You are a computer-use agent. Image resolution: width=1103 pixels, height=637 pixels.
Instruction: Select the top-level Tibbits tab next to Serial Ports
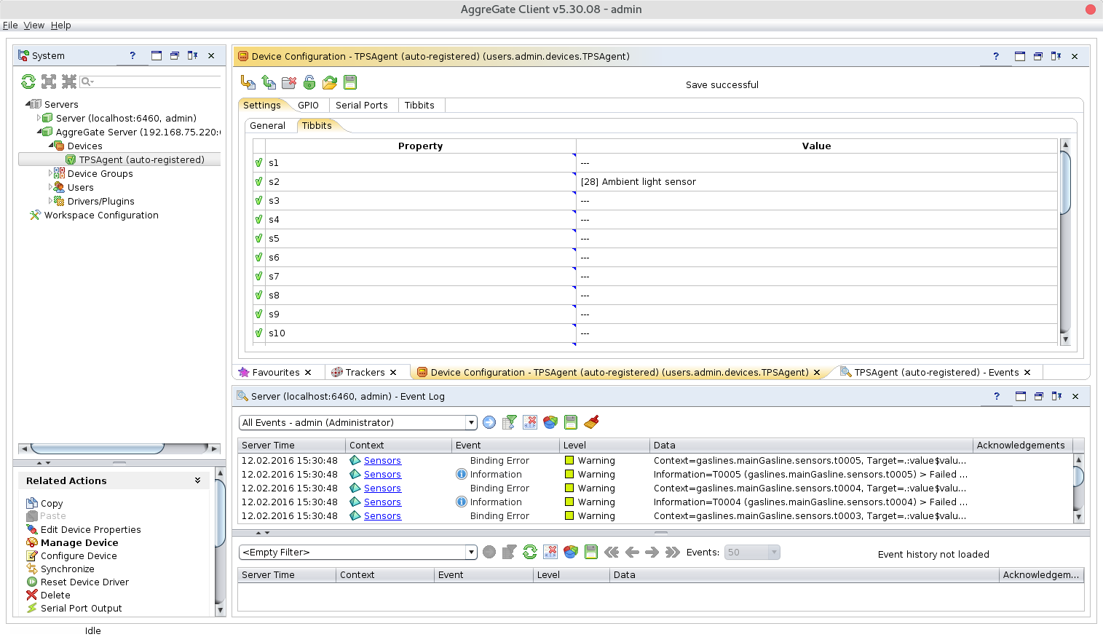pyautogui.click(x=419, y=105)
